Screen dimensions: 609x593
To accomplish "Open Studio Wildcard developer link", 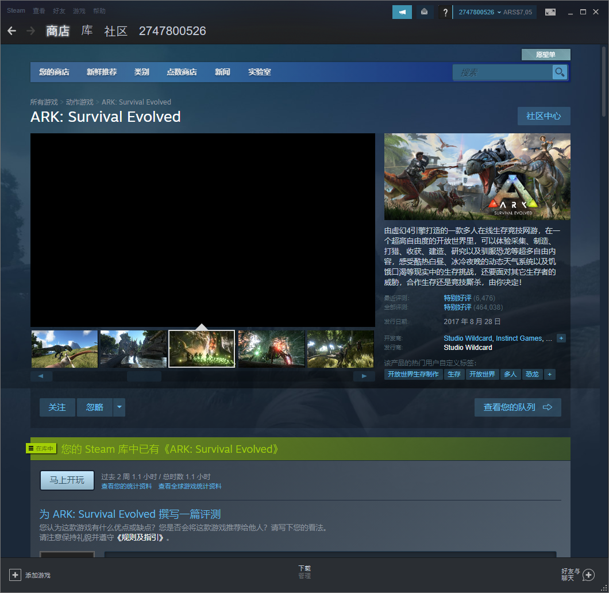I will (x=468, y=338).
